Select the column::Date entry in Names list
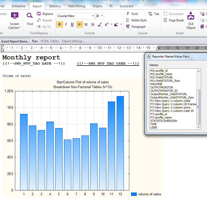Viewport: 207px width, 201px height. (170, 101)
